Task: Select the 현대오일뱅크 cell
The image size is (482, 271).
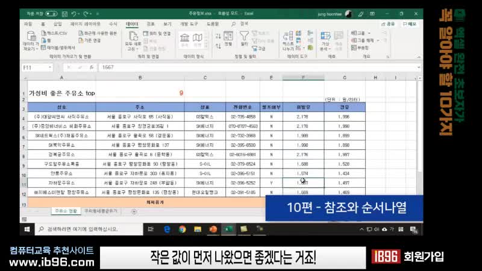Action: pos(205,192)
